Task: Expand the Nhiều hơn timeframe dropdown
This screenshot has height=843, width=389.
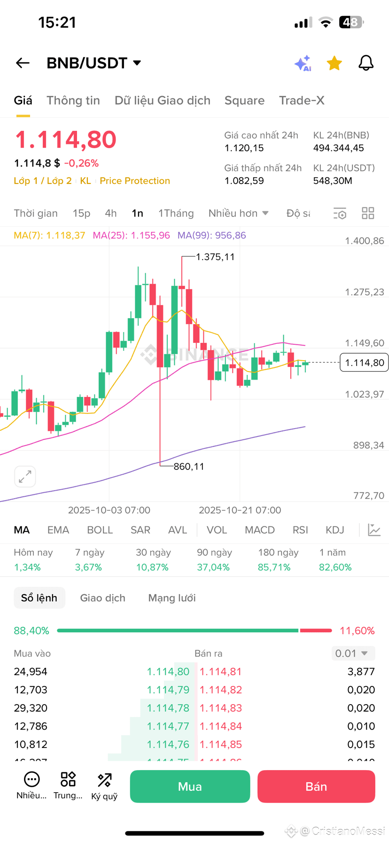Action: pos(239,213)
